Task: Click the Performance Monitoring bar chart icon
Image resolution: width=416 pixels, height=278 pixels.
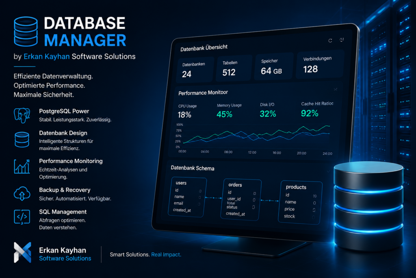Action: pos(22,166)
